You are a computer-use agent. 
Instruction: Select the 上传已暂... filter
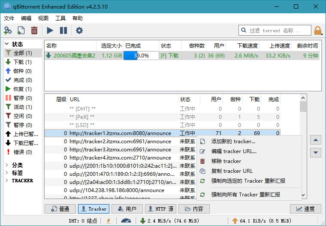(x=23, y=134)
